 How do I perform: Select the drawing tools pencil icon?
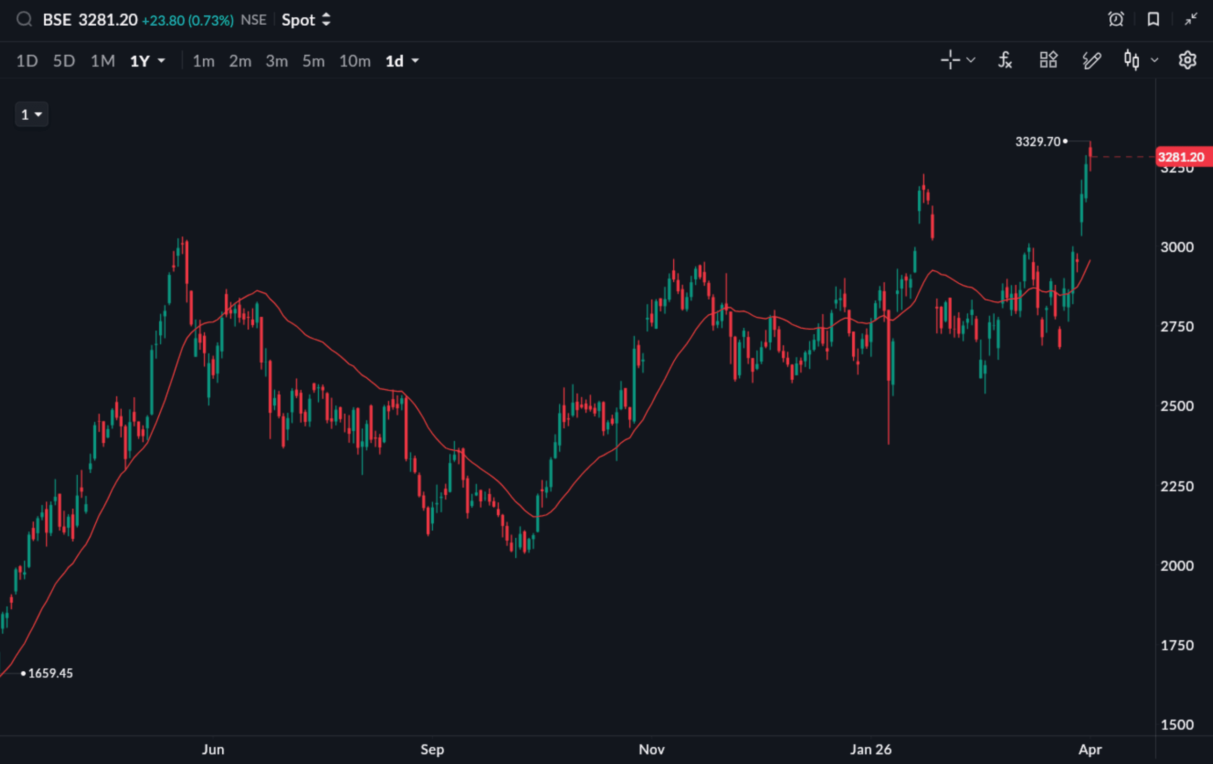1092,60
